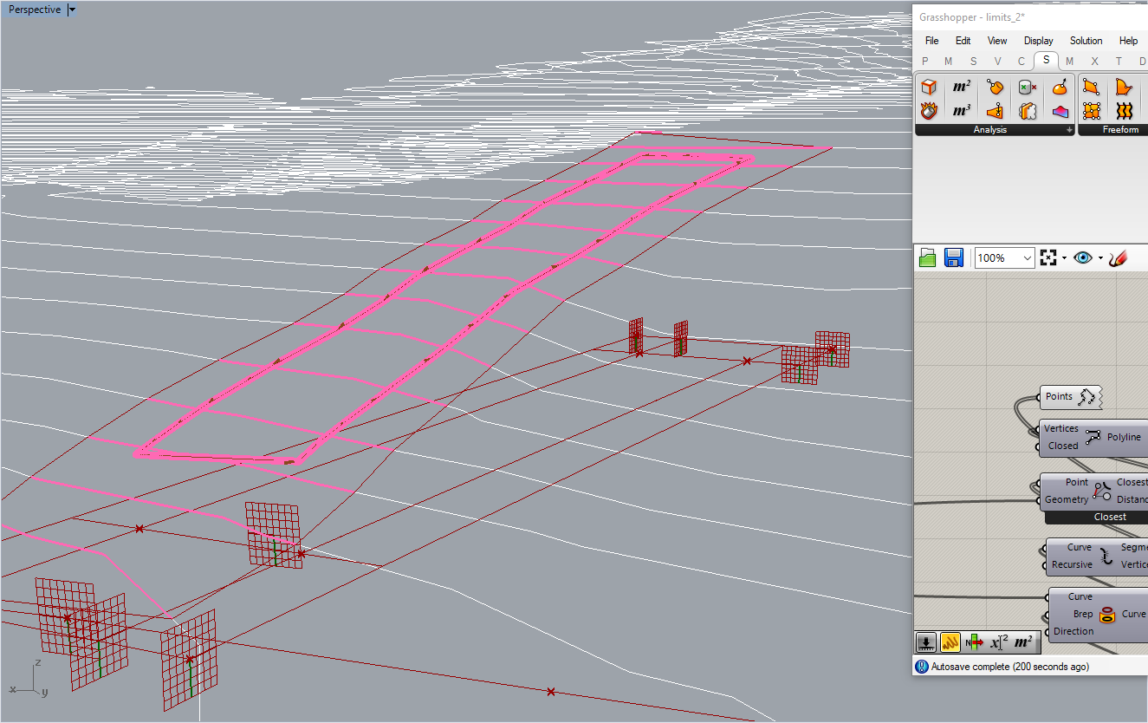Click the Polyline component node icon
This screenshot has width=1148, height=723.
[1092, 437]
